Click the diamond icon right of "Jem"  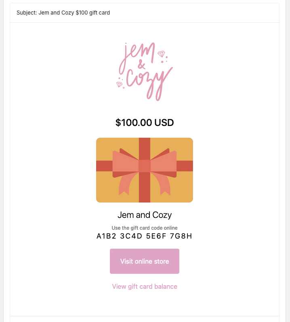tap(161, 54)
